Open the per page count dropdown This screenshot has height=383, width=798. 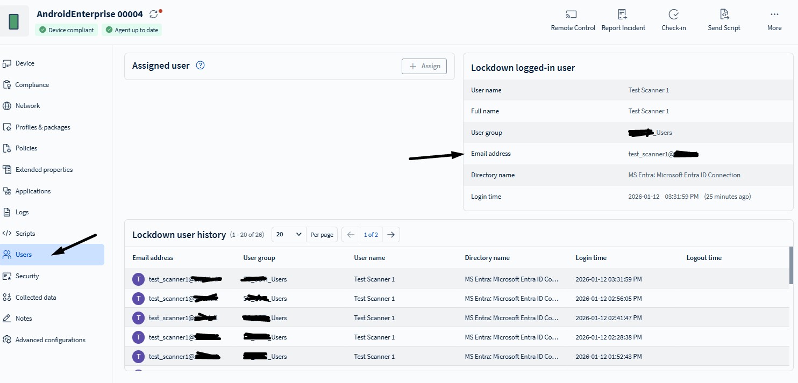click(x=289, y=235)
